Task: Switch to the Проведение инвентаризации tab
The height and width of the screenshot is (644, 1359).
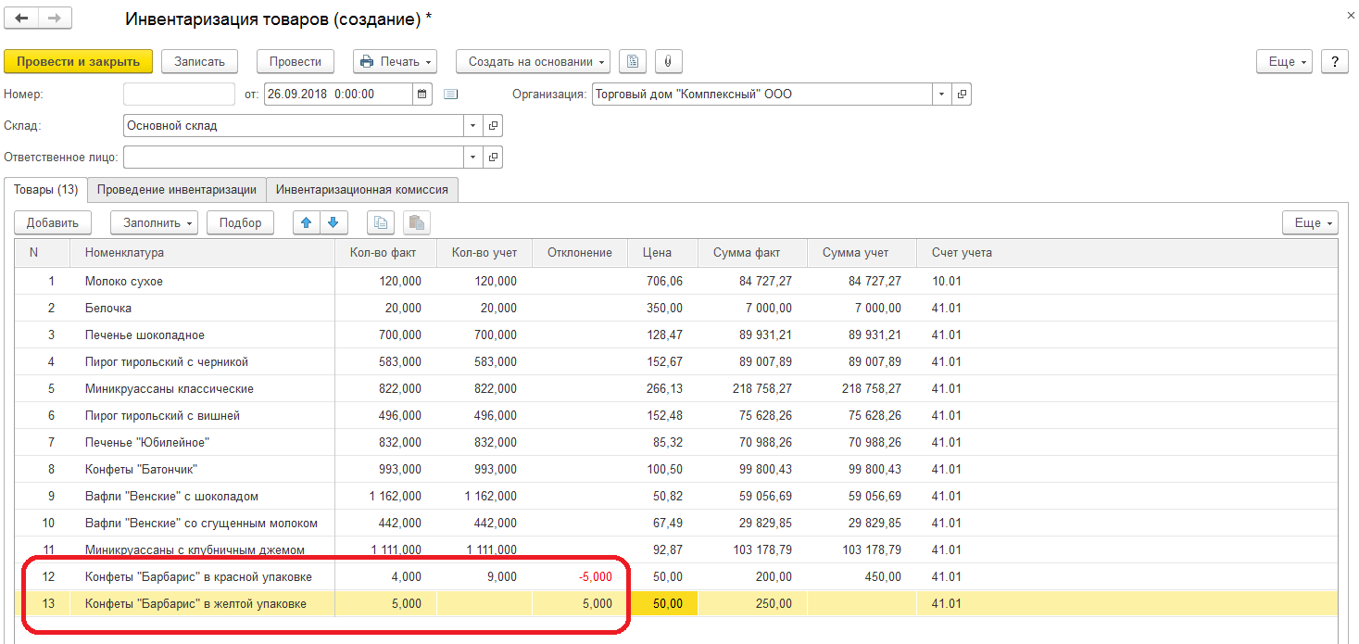Action: tap(176, 189)
